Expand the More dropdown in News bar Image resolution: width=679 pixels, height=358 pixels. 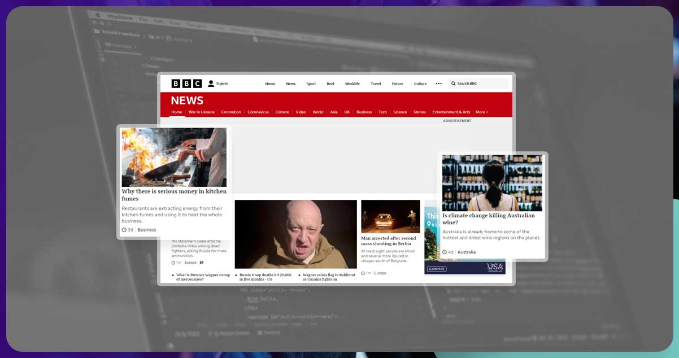(482, 112)
